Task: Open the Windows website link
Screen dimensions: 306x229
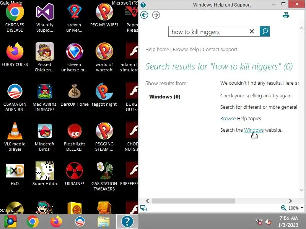Action: pos(254,130)
